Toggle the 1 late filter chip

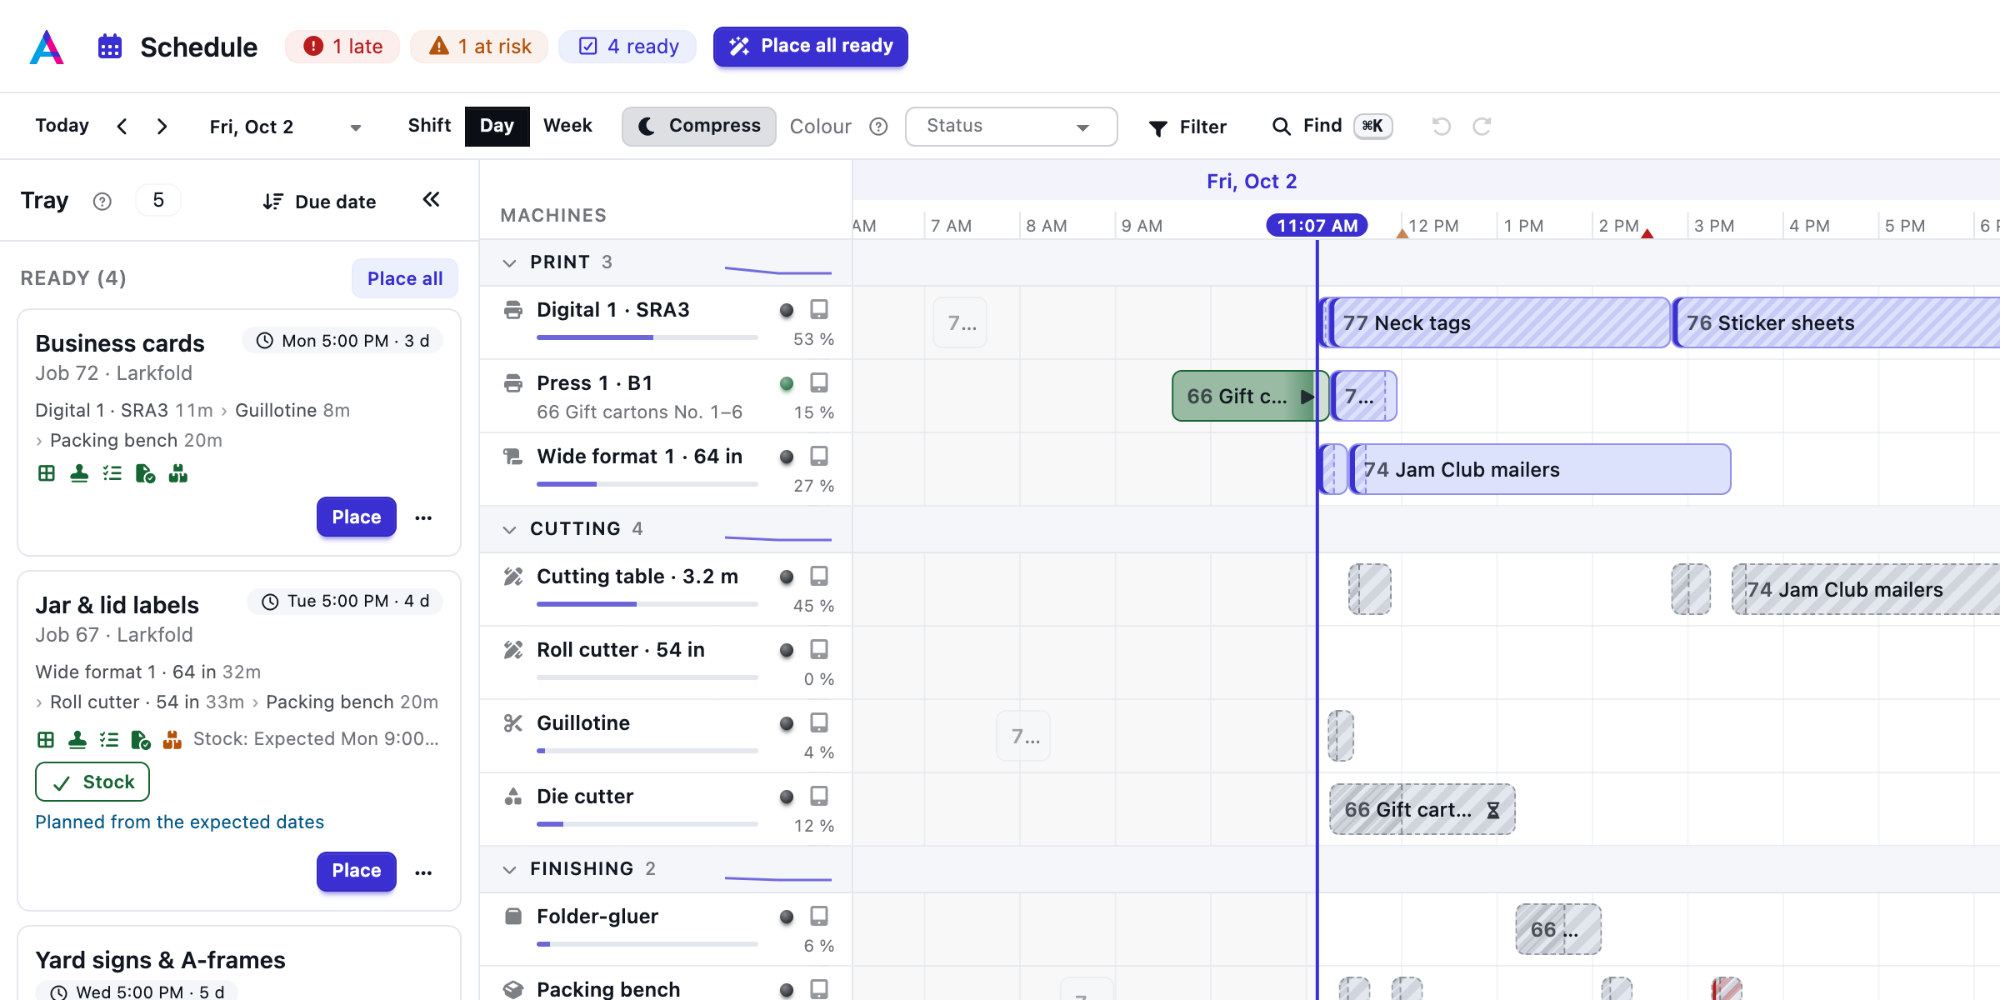click(342, 47)
